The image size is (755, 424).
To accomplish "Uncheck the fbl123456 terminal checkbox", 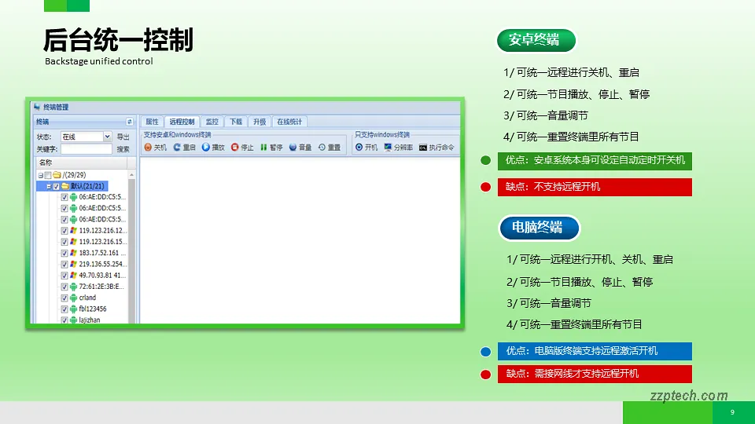I will coord(64,309).
